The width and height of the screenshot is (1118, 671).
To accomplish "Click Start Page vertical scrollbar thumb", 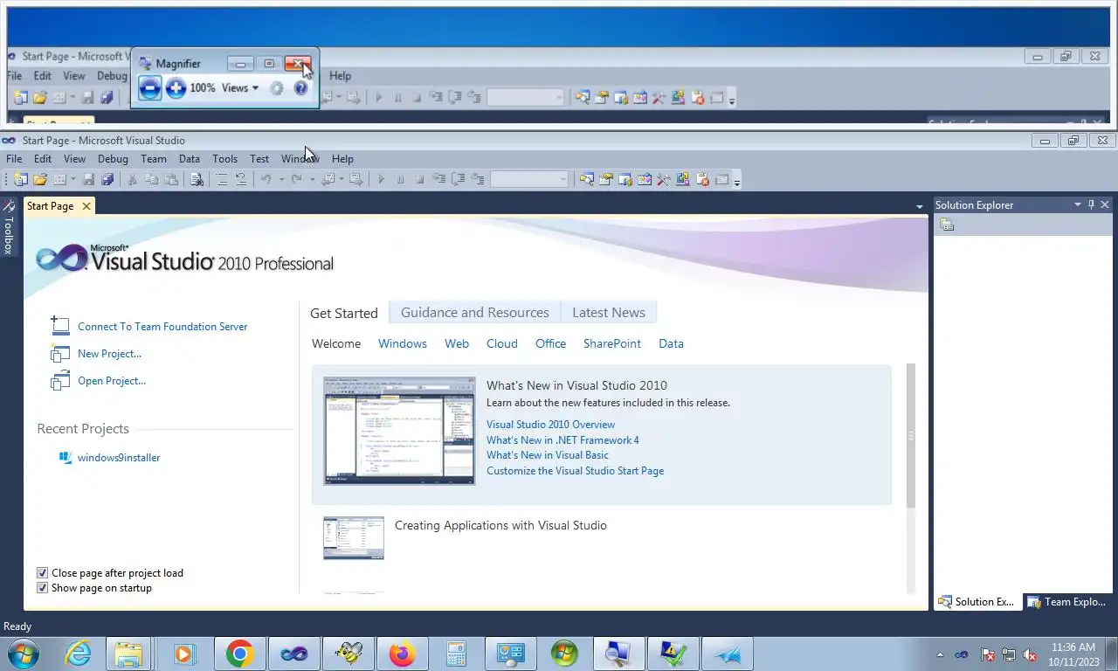I will (911, 436).
